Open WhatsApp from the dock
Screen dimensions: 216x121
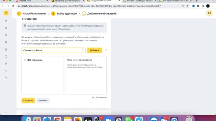pyautogui.click(x=129, y=119)
